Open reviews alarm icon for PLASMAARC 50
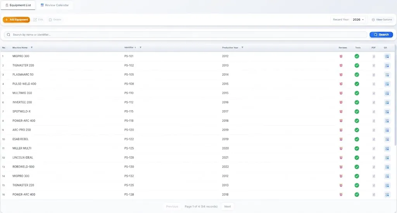The width and height of the screenshot is (397, 213). point(341,74)
